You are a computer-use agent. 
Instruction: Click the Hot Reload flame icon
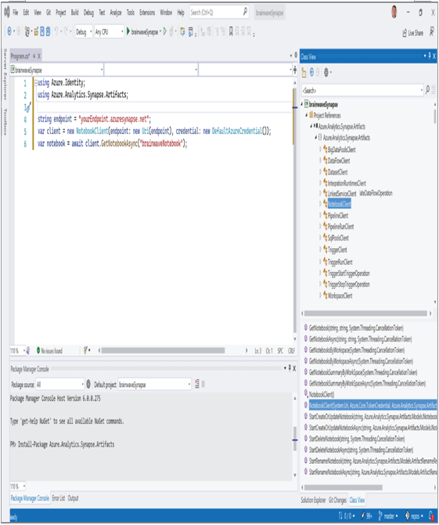[x=171, y=32]
